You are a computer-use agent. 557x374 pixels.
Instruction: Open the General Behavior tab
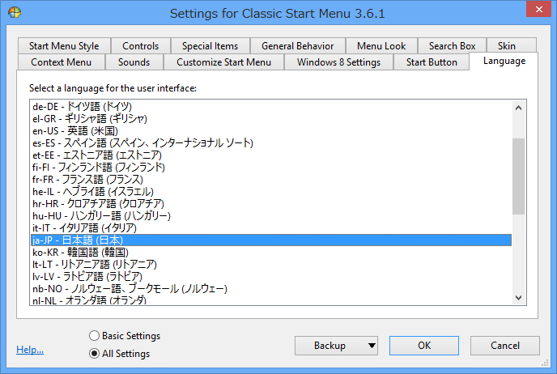tap(298, 46)
